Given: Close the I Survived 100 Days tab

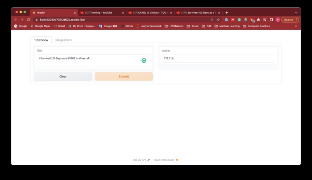Looking at the screenshot, I should click(219, 12).
